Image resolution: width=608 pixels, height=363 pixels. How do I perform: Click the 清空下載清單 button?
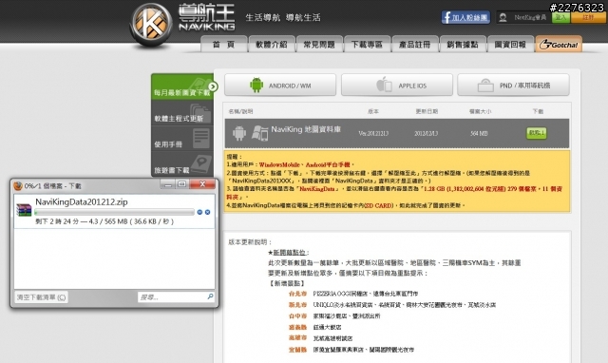pyautogui.click(x=41, y=297)
